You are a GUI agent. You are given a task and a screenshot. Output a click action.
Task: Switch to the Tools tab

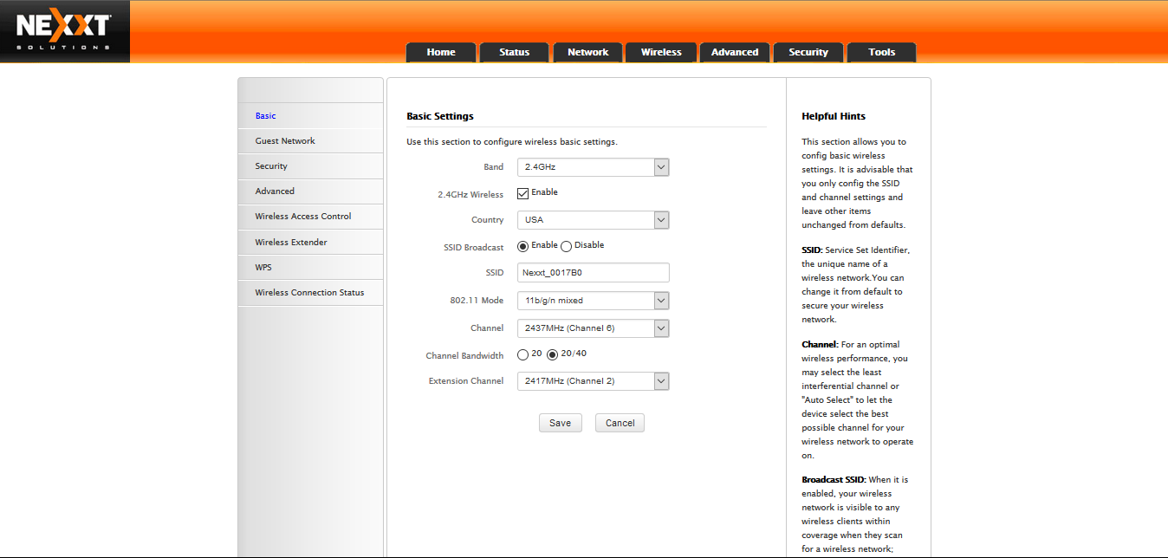(882, 52)
